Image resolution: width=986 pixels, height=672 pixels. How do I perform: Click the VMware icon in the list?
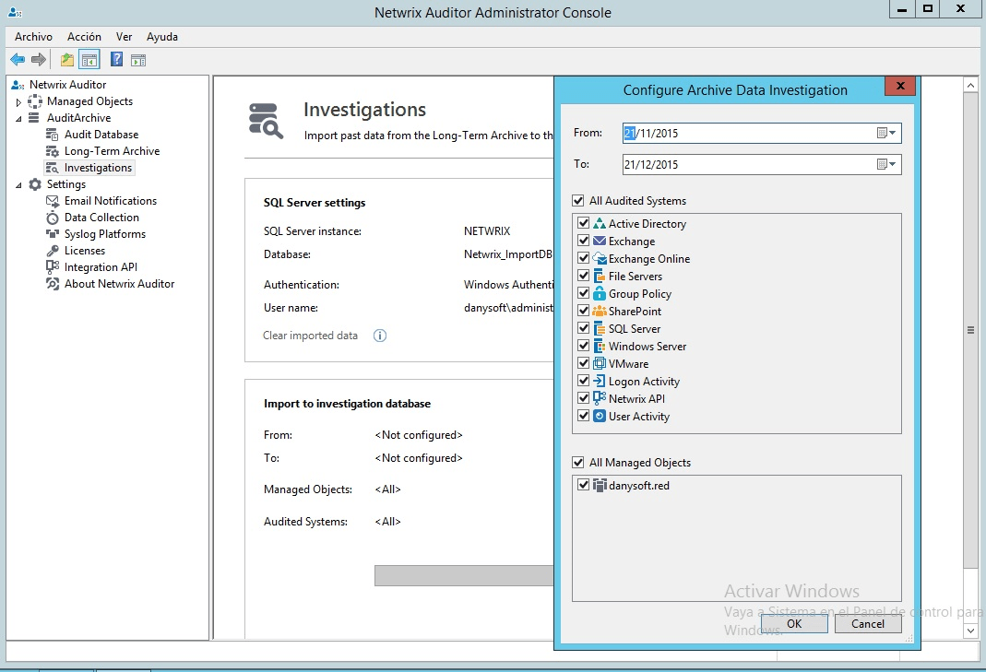pyautogui.click(x=600, y=363)
